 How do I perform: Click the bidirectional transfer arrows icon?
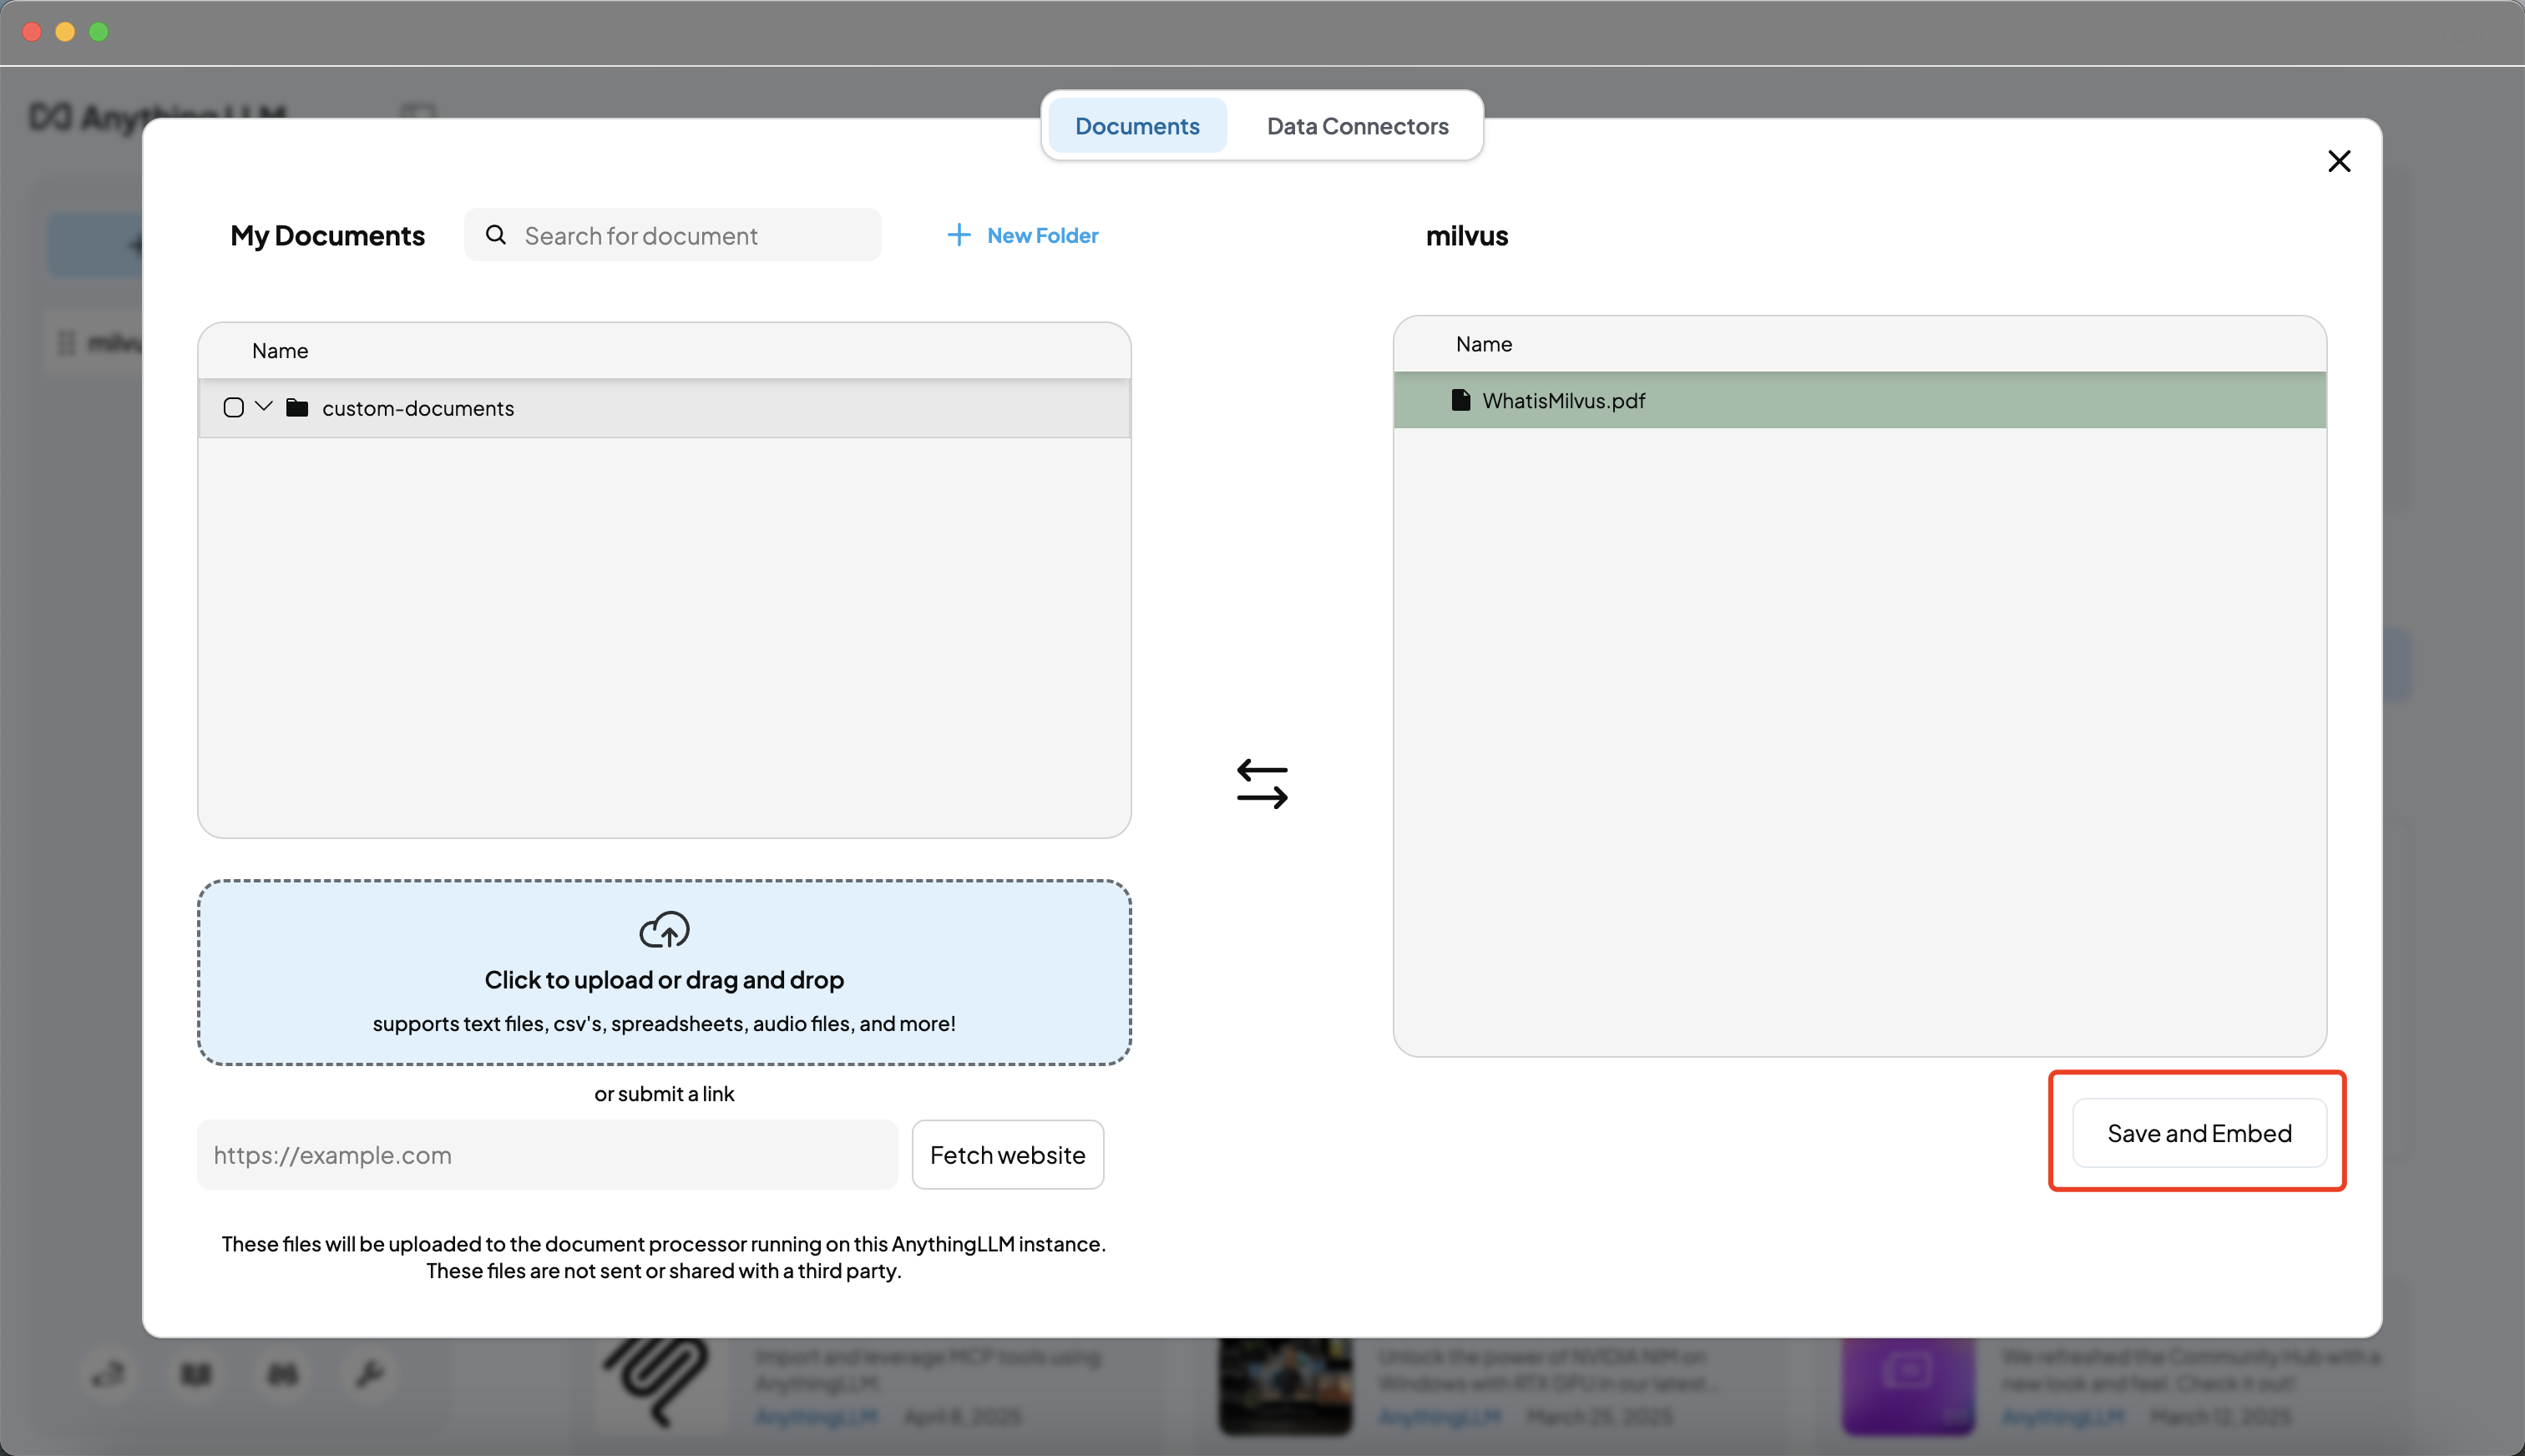pos(1262,783)
